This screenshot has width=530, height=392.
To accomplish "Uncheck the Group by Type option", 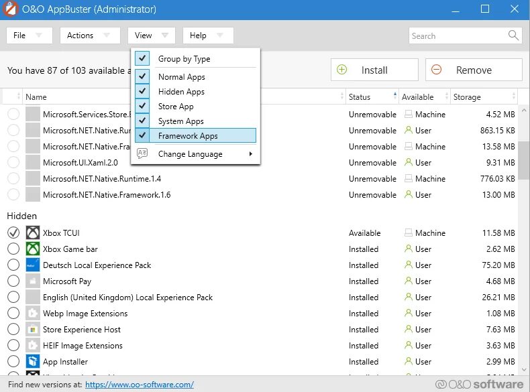I will (142, 58).
